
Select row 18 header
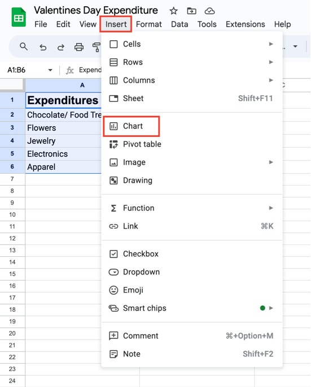click(12, 309)
